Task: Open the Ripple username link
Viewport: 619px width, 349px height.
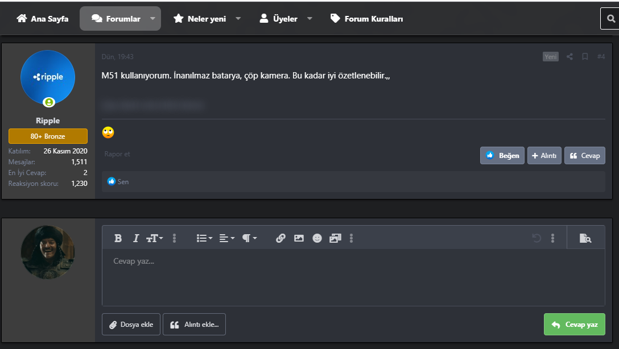Action: [48, 121]
